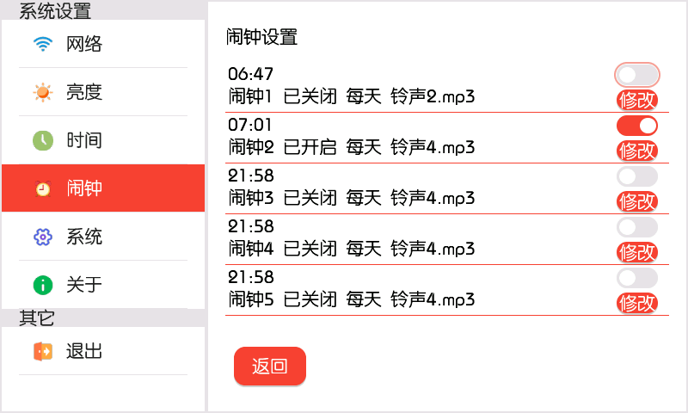Open the 网络 settings menu item
688x413 pixels.
pyautogui.click(x=103, y=44)
